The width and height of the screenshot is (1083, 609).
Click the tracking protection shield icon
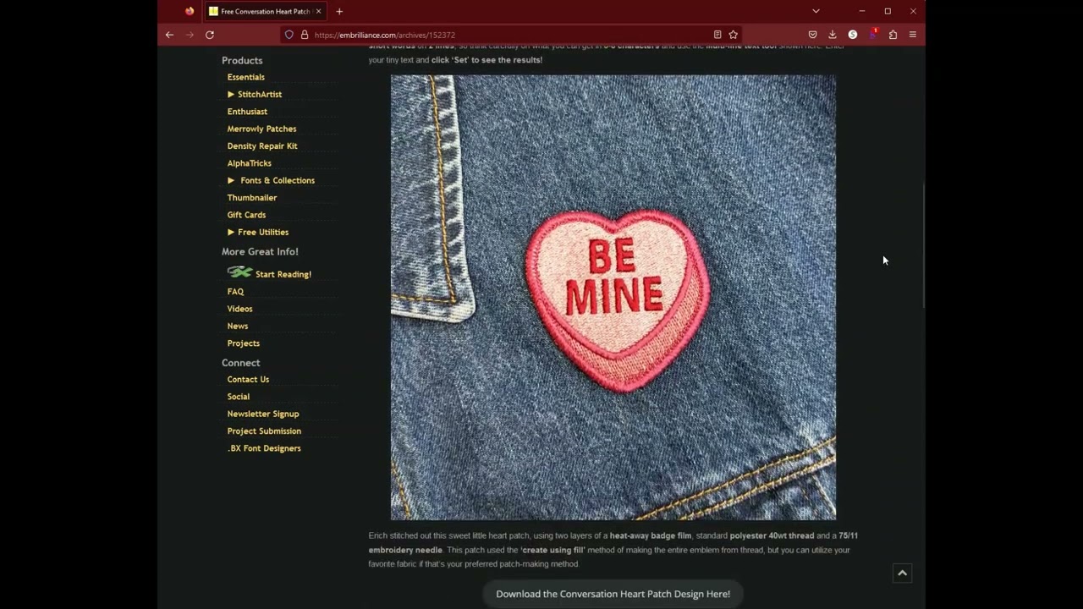coord(289,35)
